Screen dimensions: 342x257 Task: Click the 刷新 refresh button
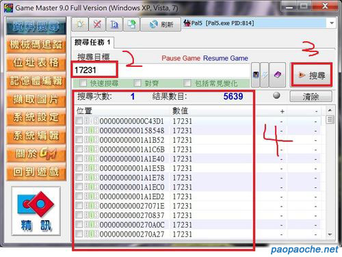[161, 24]
